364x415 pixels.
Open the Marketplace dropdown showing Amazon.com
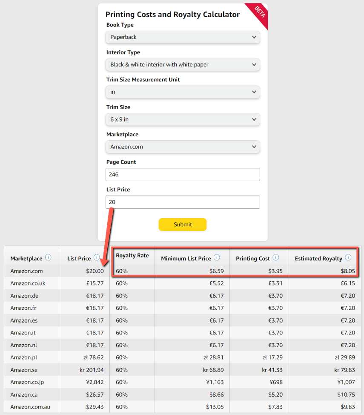pyautogui.click(x=183, y=147)
